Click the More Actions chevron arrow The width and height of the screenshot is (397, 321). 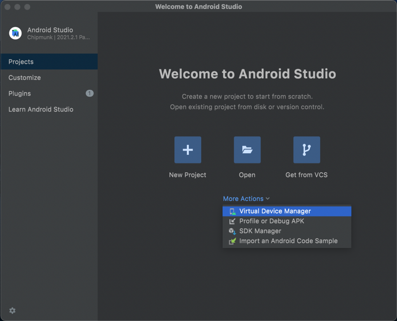point(268,198)
